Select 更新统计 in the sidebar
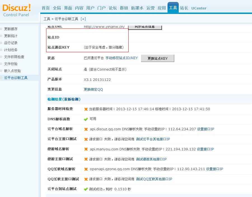The width and height of the screenshot is (252, 197). [x=11, y=36]
